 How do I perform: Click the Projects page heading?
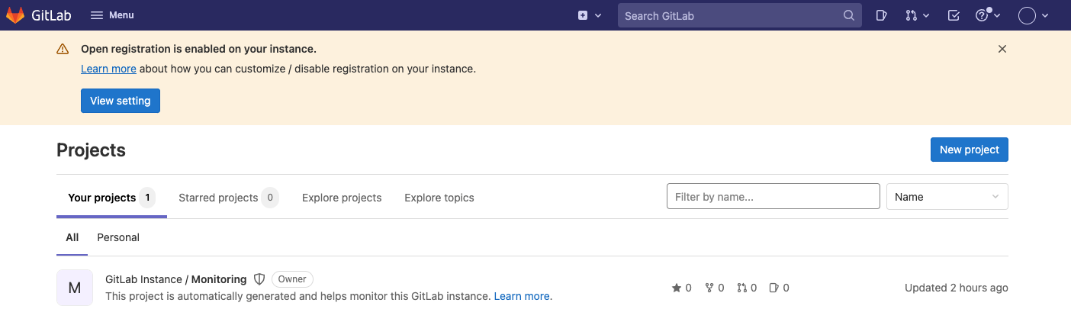tap(91, 150)
